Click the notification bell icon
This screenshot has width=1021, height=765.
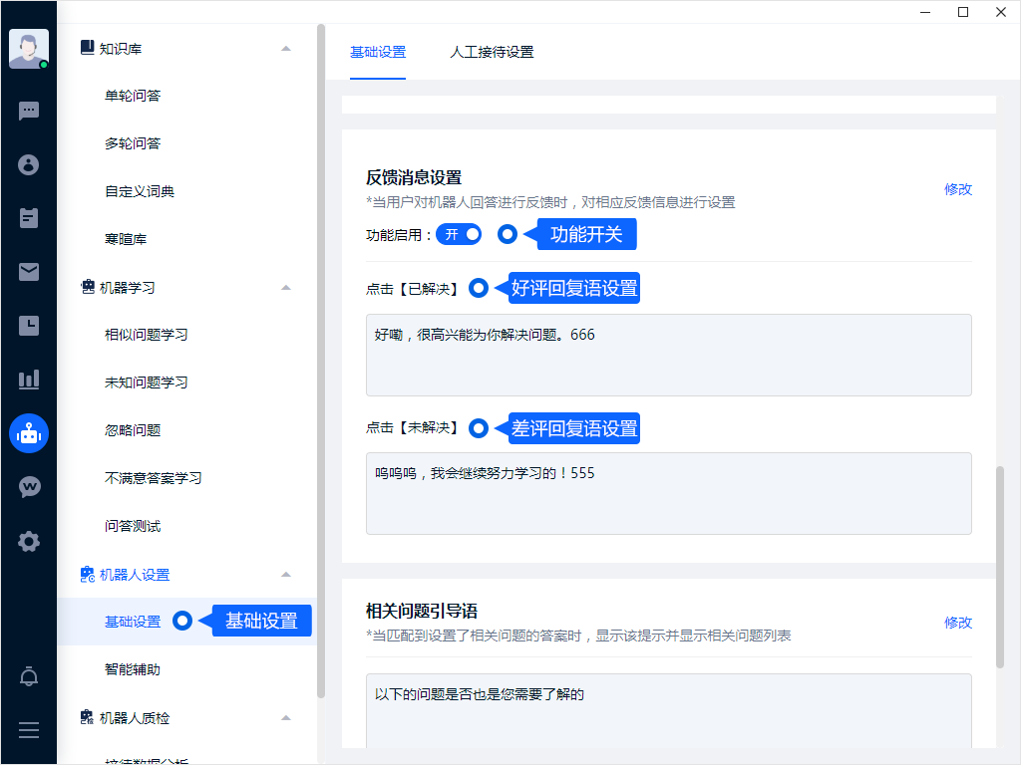pyautogui.click(x=29, y=677)
